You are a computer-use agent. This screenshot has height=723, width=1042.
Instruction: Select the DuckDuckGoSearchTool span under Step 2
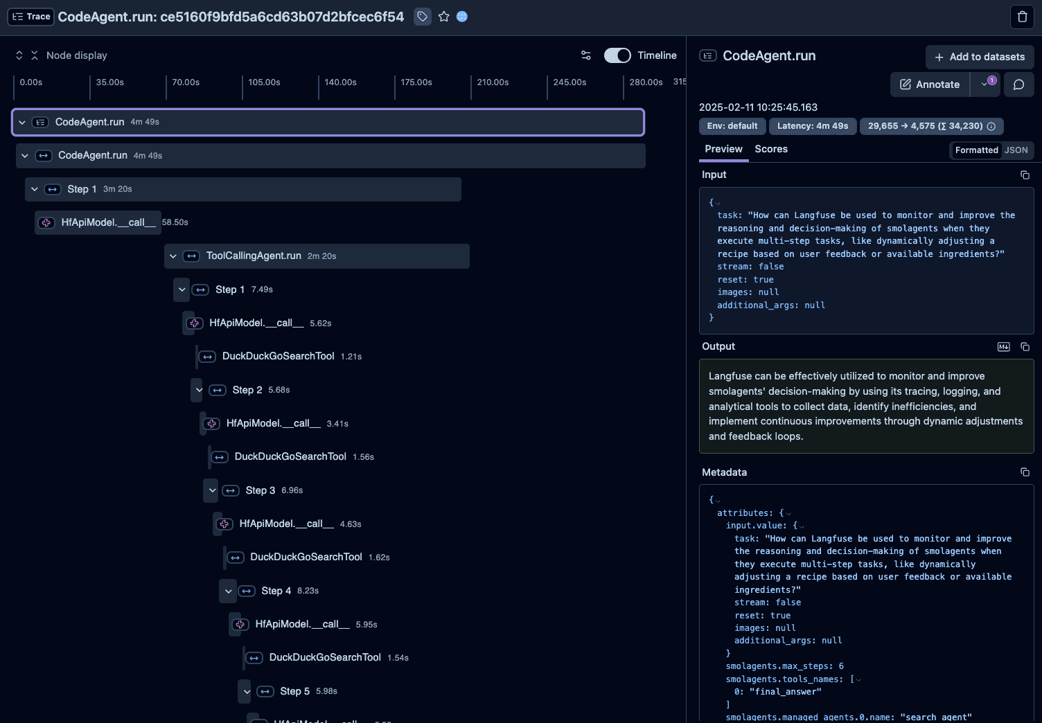(290, 456)
